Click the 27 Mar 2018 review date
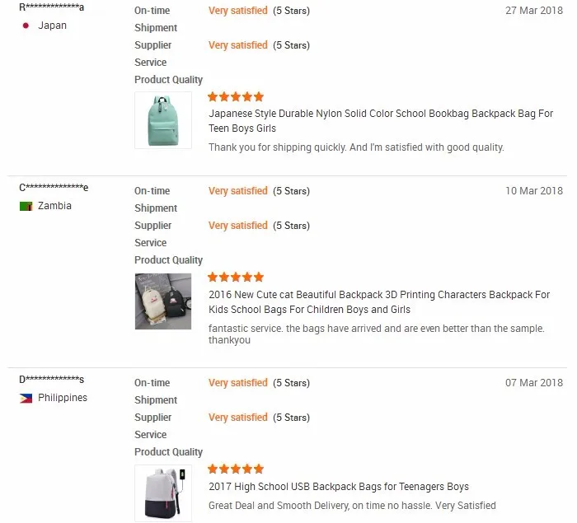The width and height of the screenshot is (577, 523). coord(534,11)
